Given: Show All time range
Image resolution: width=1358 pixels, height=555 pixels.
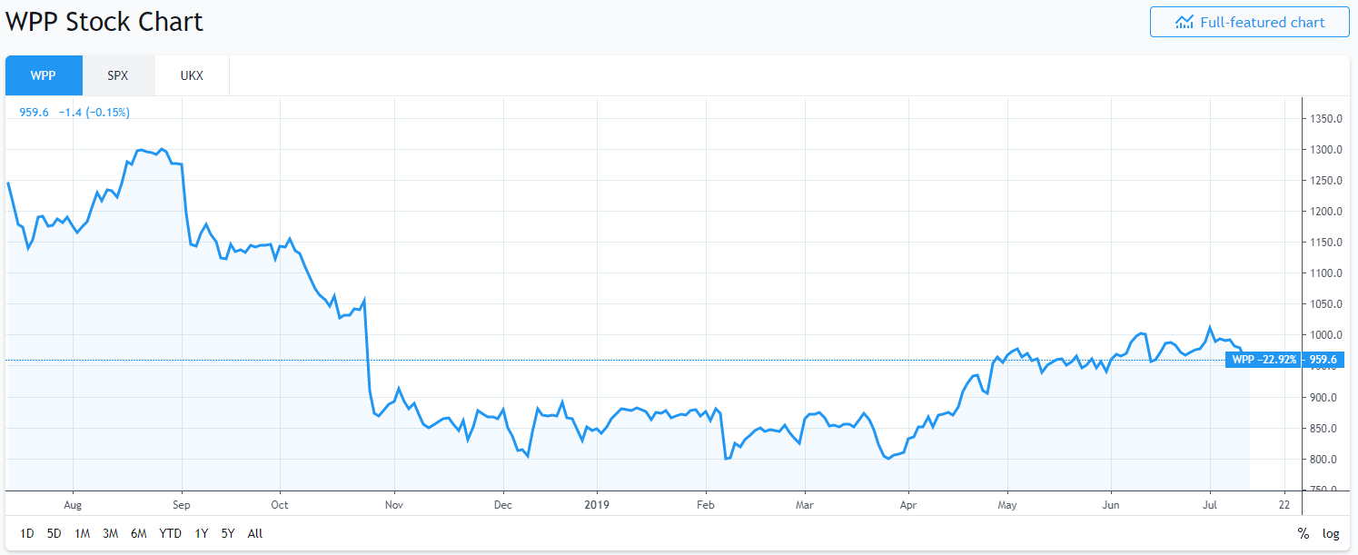Looking at the screenshot, I should (255, 533).
